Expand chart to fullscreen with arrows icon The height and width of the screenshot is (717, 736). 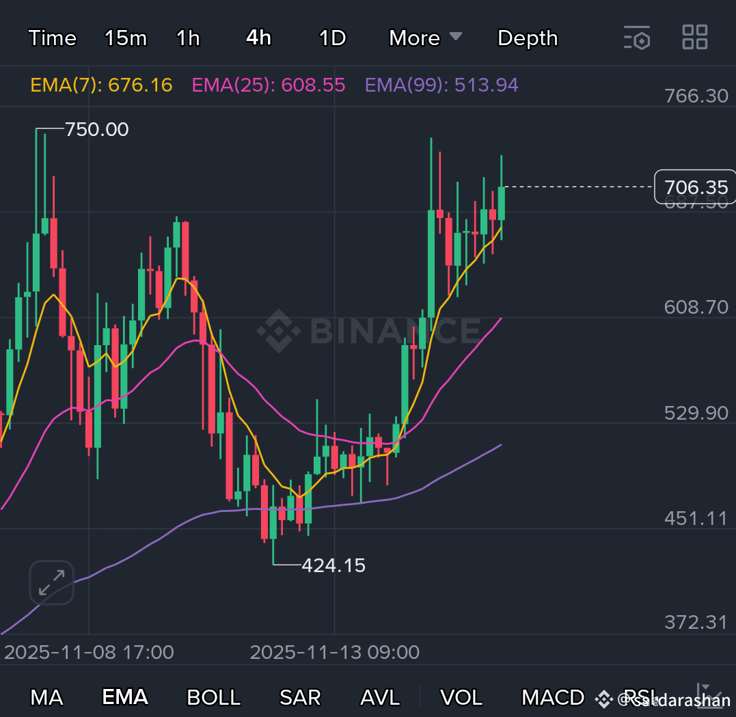pyautogui.click(x=52, y=582)
